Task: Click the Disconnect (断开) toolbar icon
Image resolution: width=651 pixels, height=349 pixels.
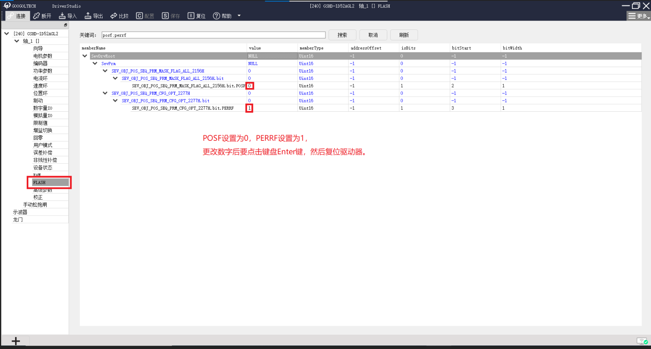Action: coord(37,16)
